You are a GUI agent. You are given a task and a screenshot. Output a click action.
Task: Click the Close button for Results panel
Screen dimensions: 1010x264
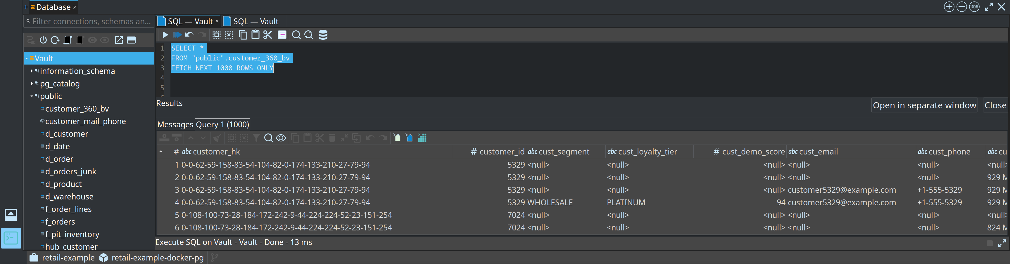pyautogui.click(x=995, y=105)
